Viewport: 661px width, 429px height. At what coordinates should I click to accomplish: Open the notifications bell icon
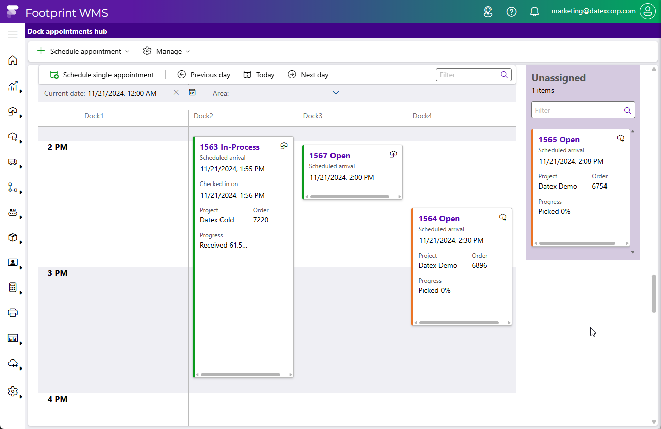pyautogui.click(x=535, y=12)
